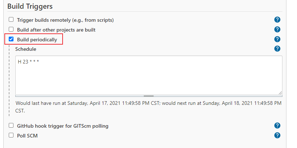The width and height of the screenshot is (297, 148).
Task: Open help for Trigger builds remotely
Action: coord(277,20)
